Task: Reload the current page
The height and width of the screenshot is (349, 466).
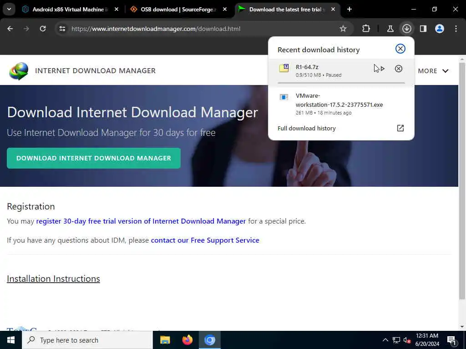Action: [43, 29]
